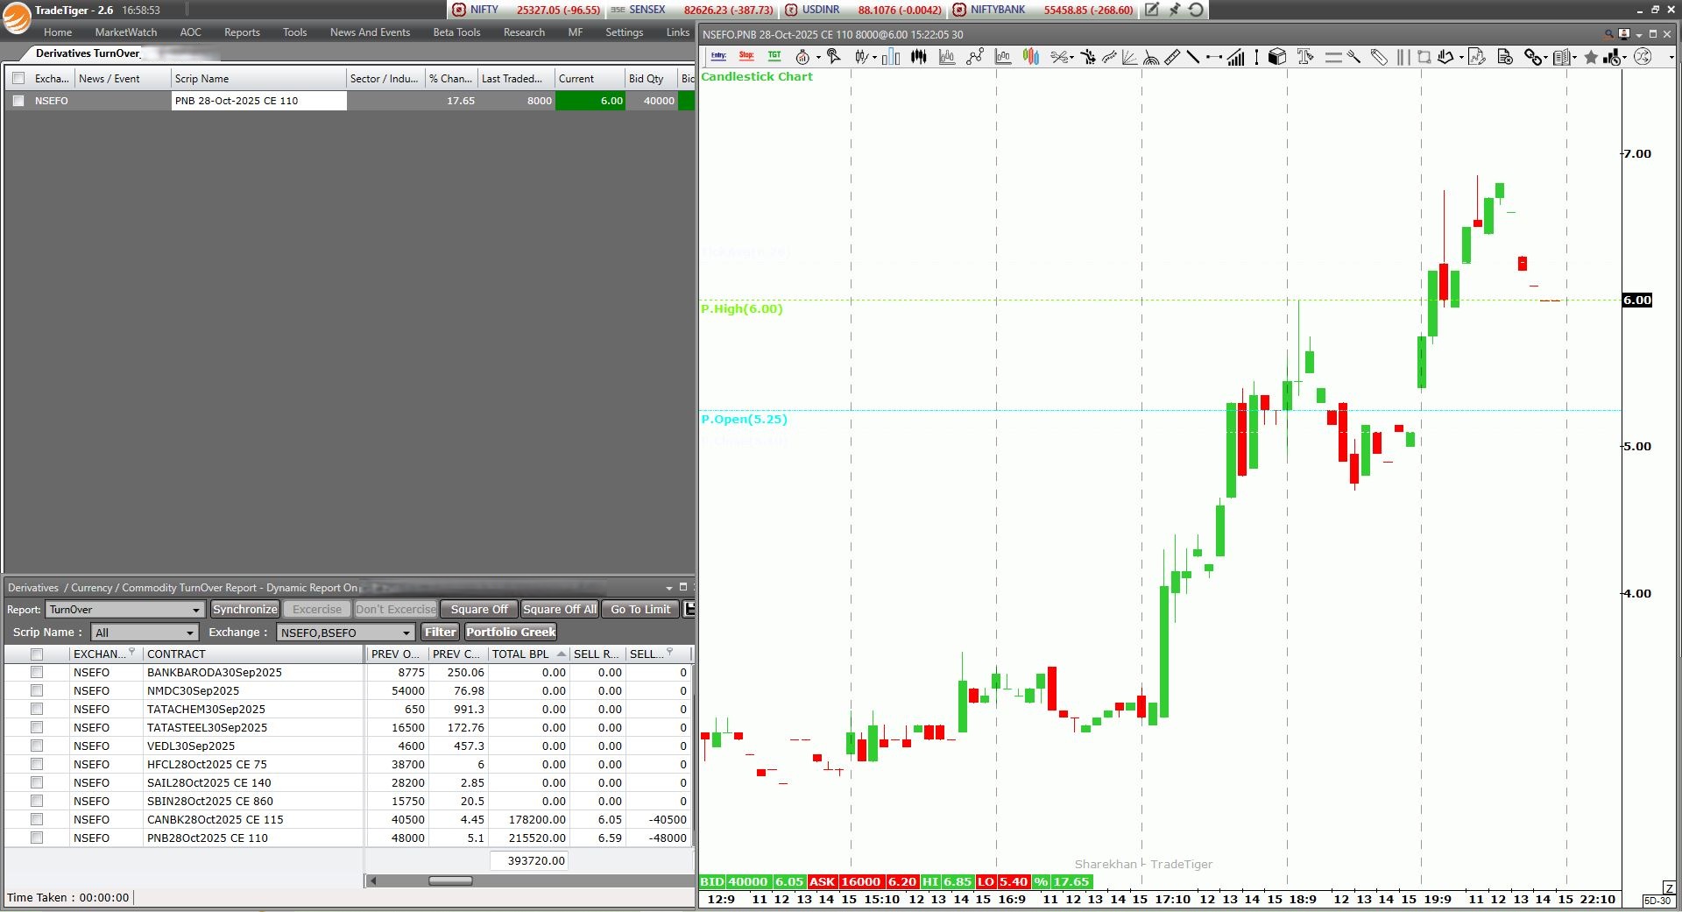
Task: Click the Stop loss marker icon
Action: [746, 56]
